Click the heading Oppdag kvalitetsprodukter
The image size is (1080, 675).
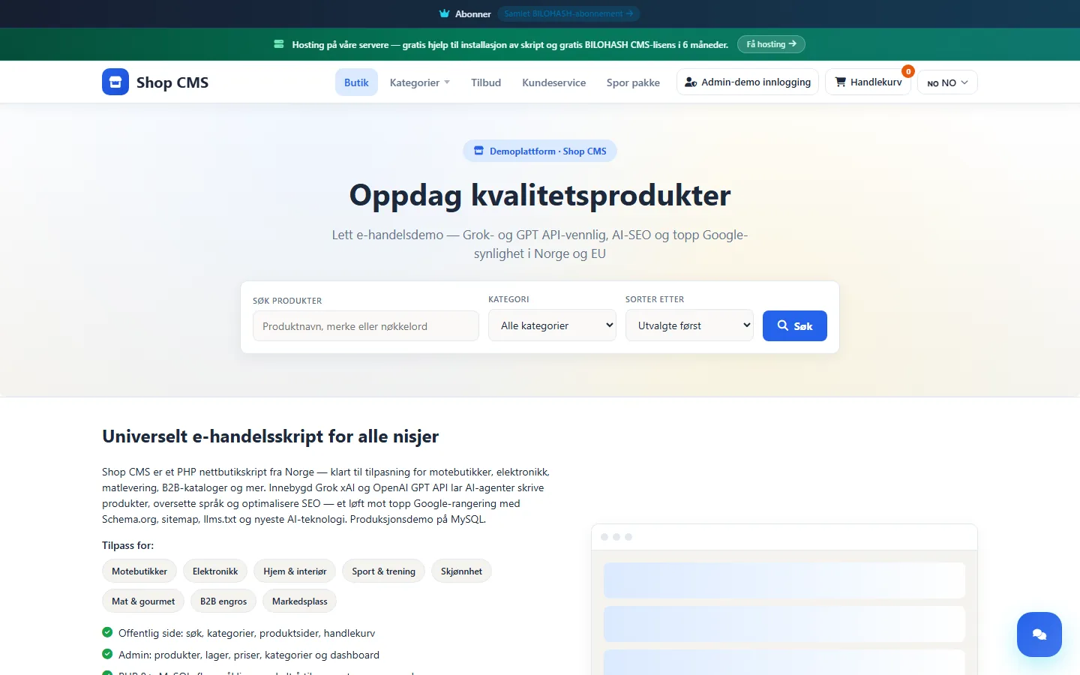(540, 195)
